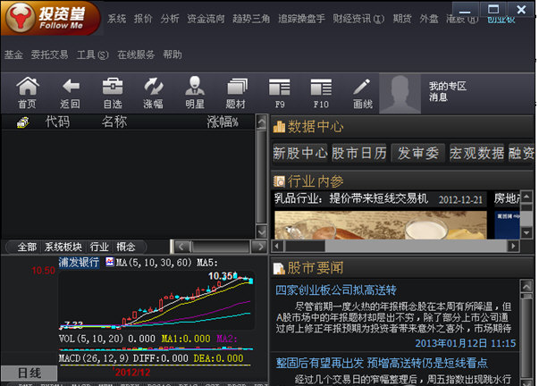Viewport: 539px width, 386px height.
Task: Click the 2013年01月12日 11:15 timestamp
Action: (x=466, y=343)
